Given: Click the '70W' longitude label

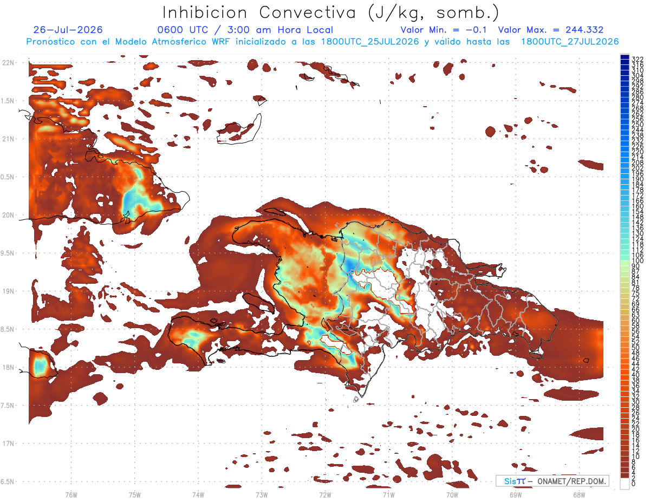Looking at the screenshot, I should [452, 494].
